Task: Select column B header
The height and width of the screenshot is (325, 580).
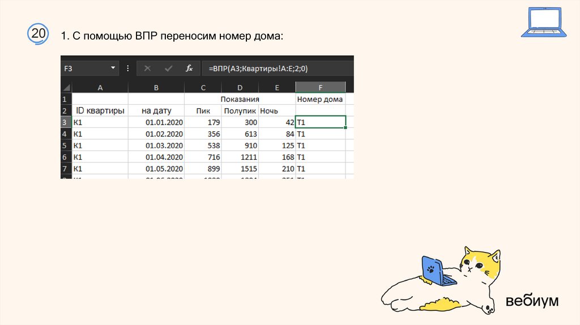Action: pos(156,88)
